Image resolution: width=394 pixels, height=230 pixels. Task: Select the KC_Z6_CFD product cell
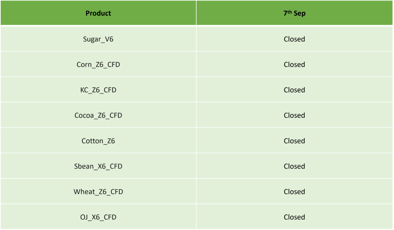pos(98,90)
